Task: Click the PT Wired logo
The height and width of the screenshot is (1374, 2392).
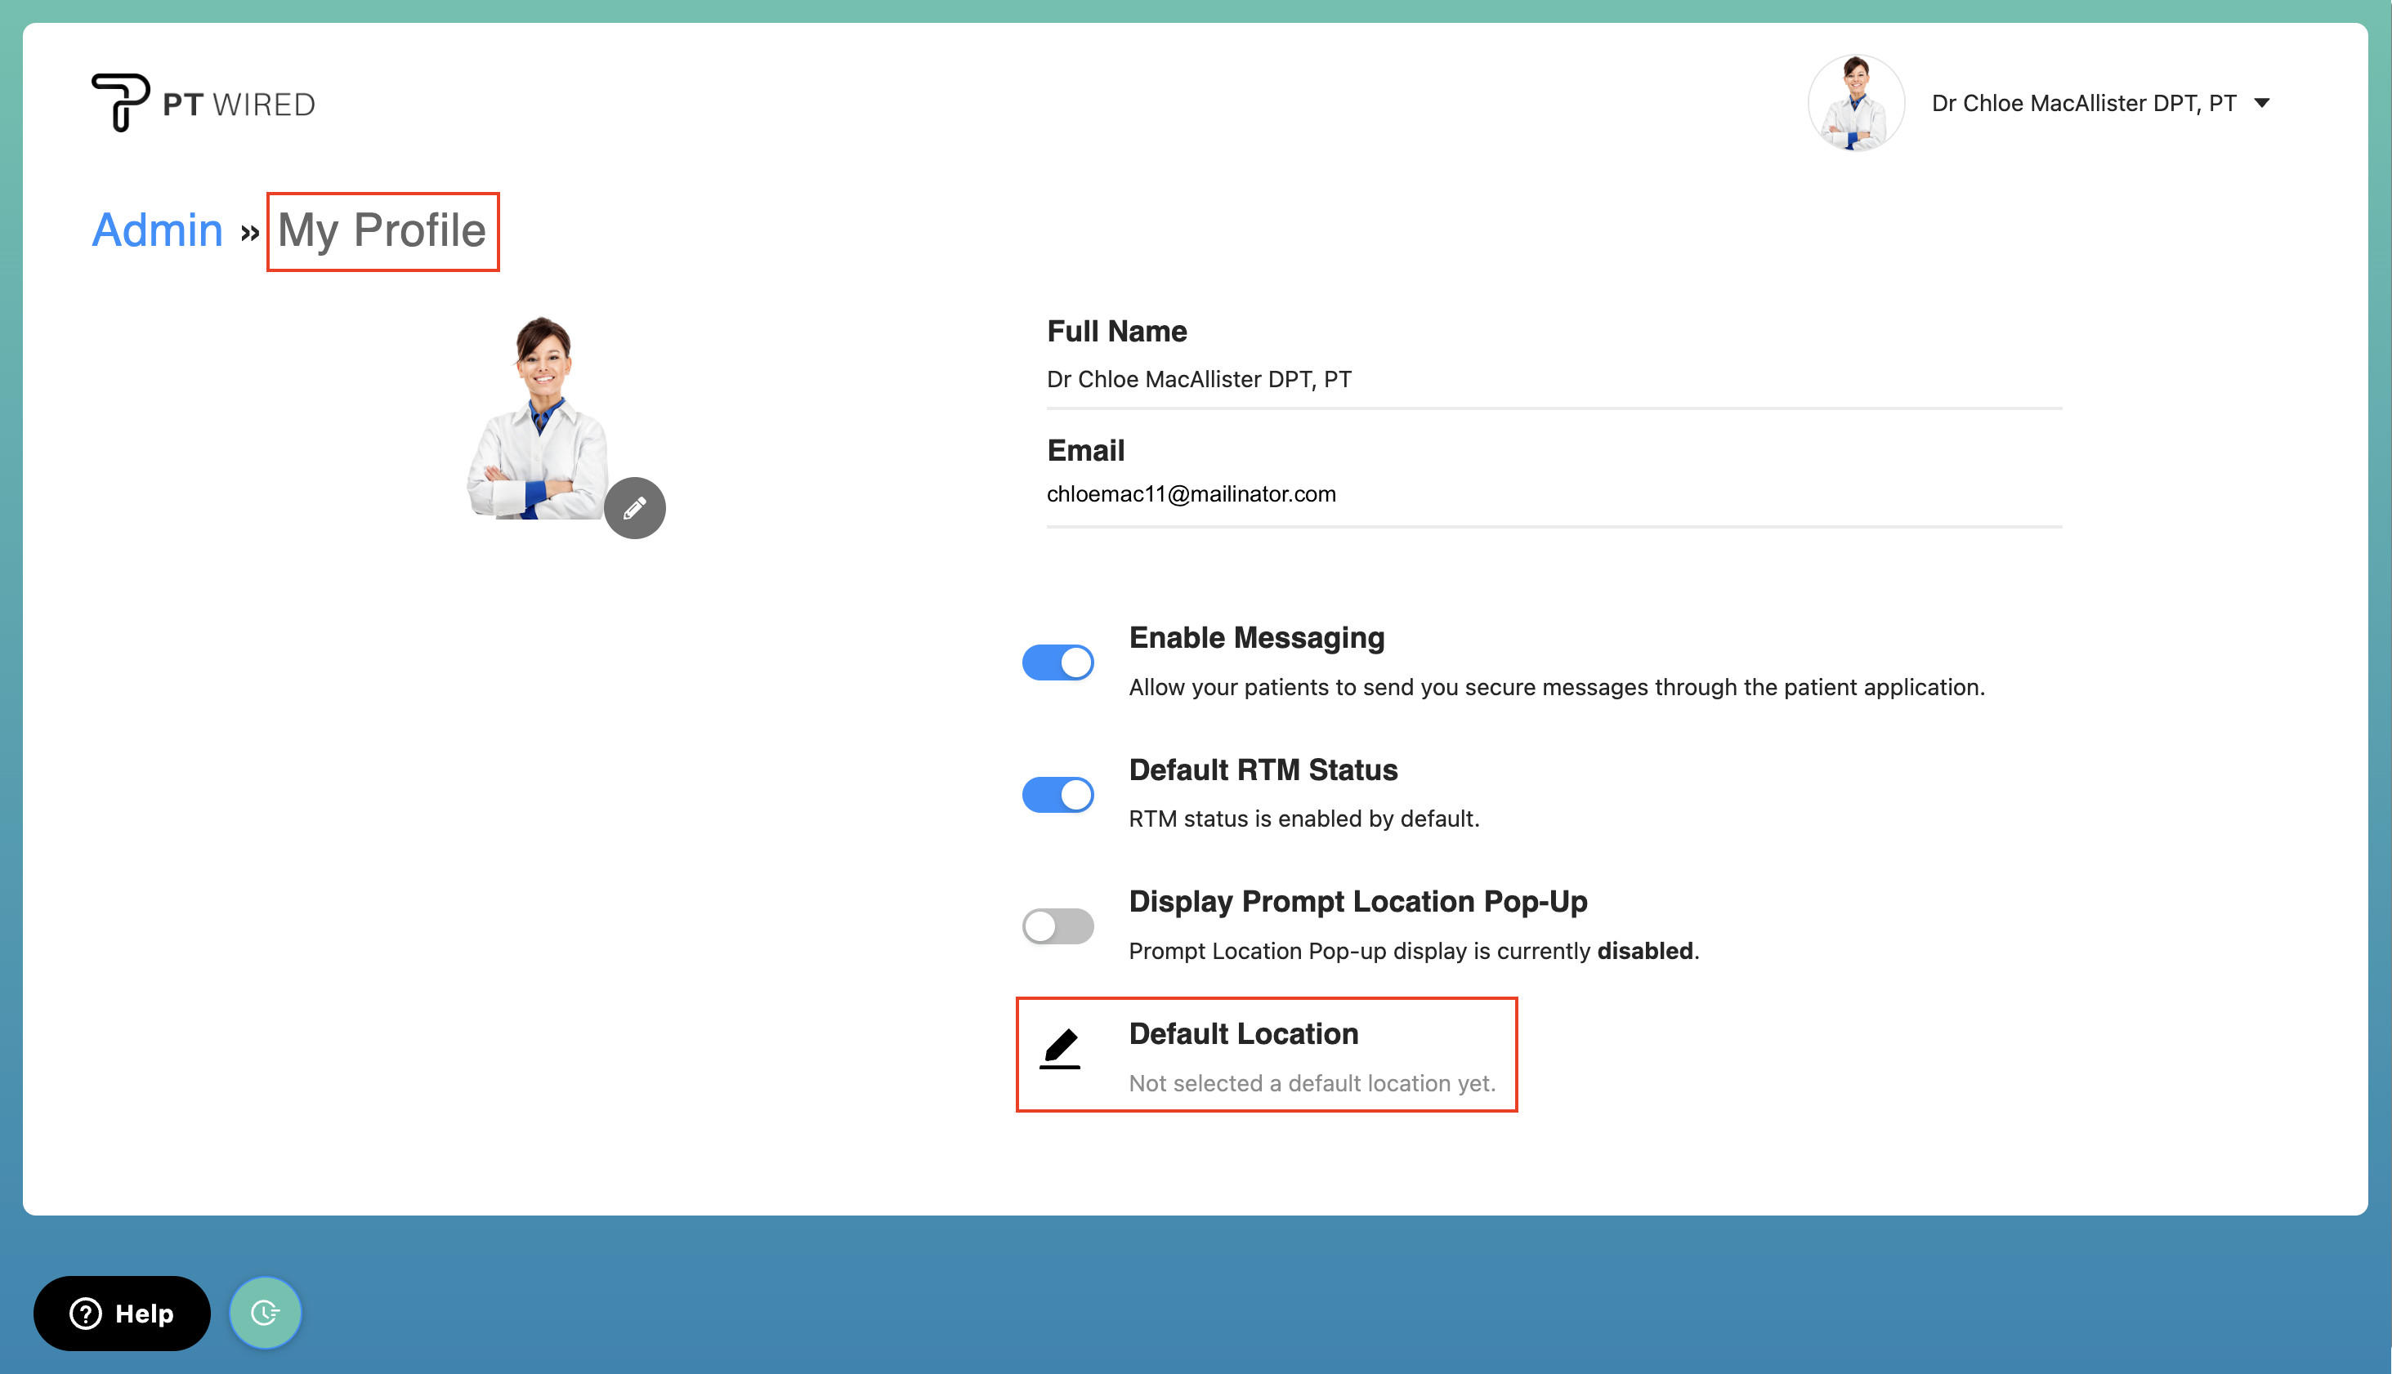Action: (x=203, y=102)
